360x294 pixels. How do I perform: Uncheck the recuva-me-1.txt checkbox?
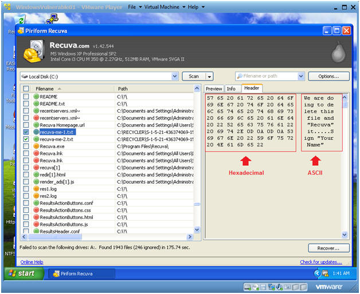point(26,132)
